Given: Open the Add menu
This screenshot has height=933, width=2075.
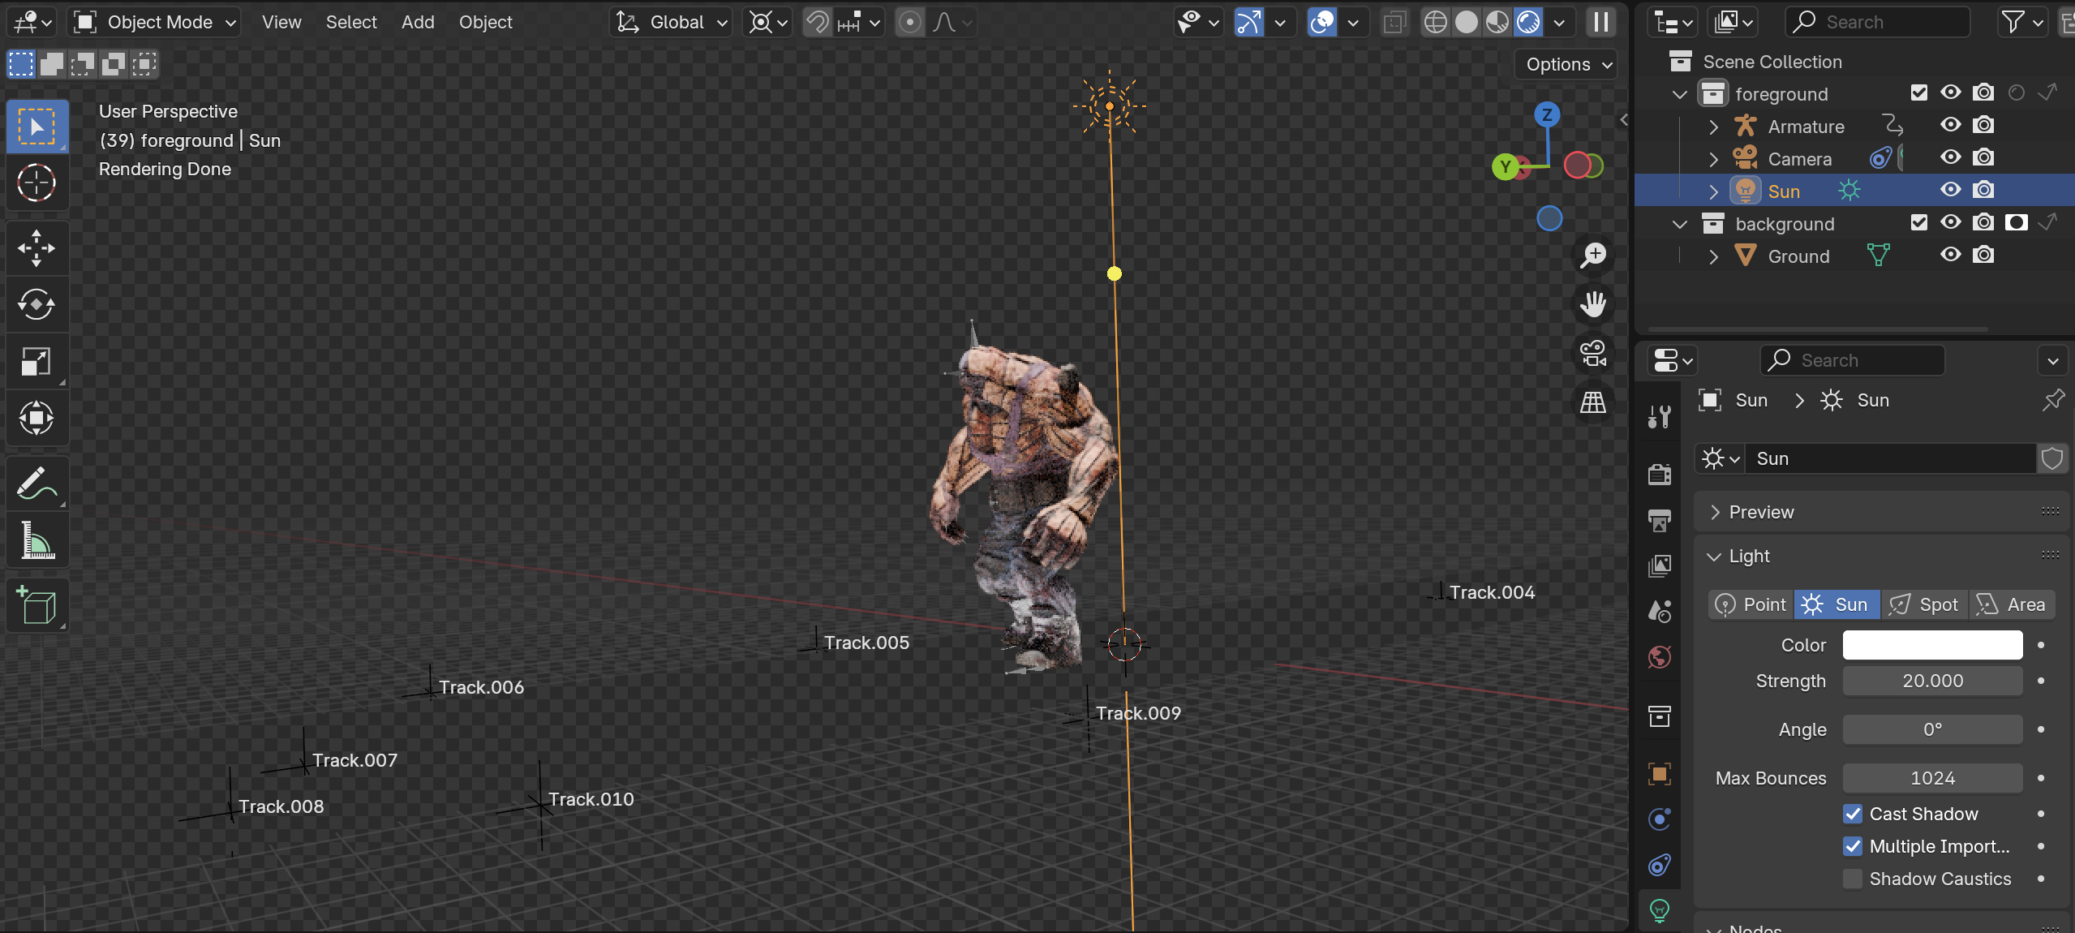Looking at the screenshot, I should 418,23.
